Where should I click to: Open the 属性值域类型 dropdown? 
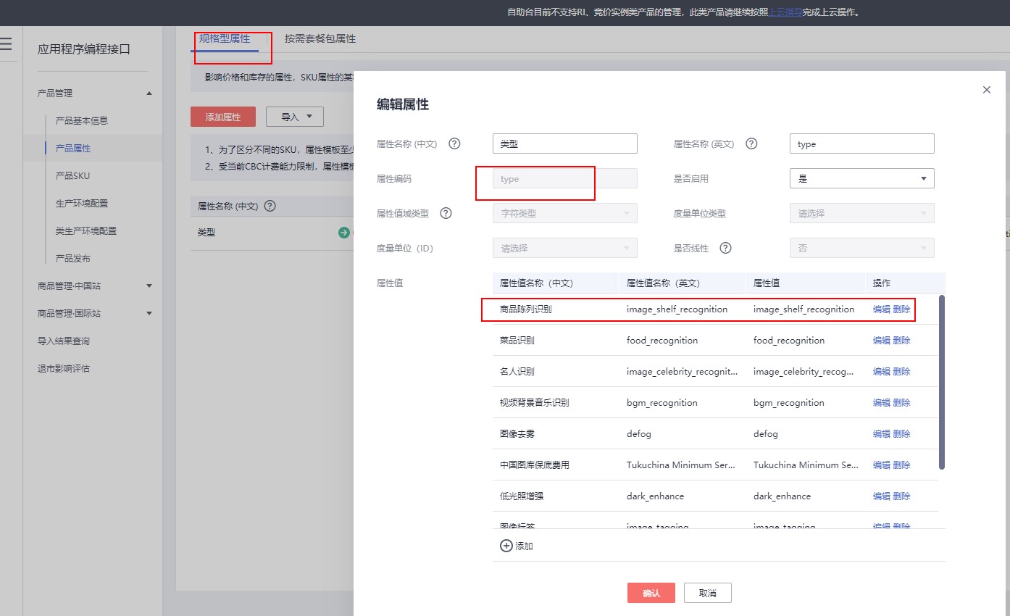click(564, 213)
